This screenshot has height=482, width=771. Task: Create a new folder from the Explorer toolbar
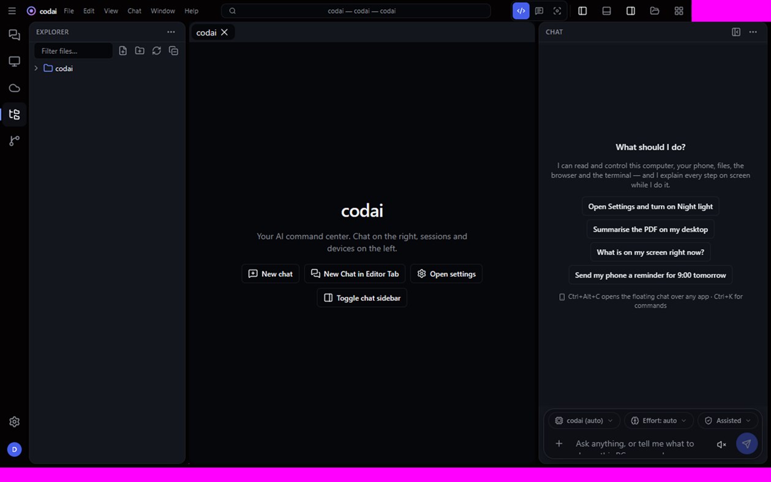[x=140, y=51]
